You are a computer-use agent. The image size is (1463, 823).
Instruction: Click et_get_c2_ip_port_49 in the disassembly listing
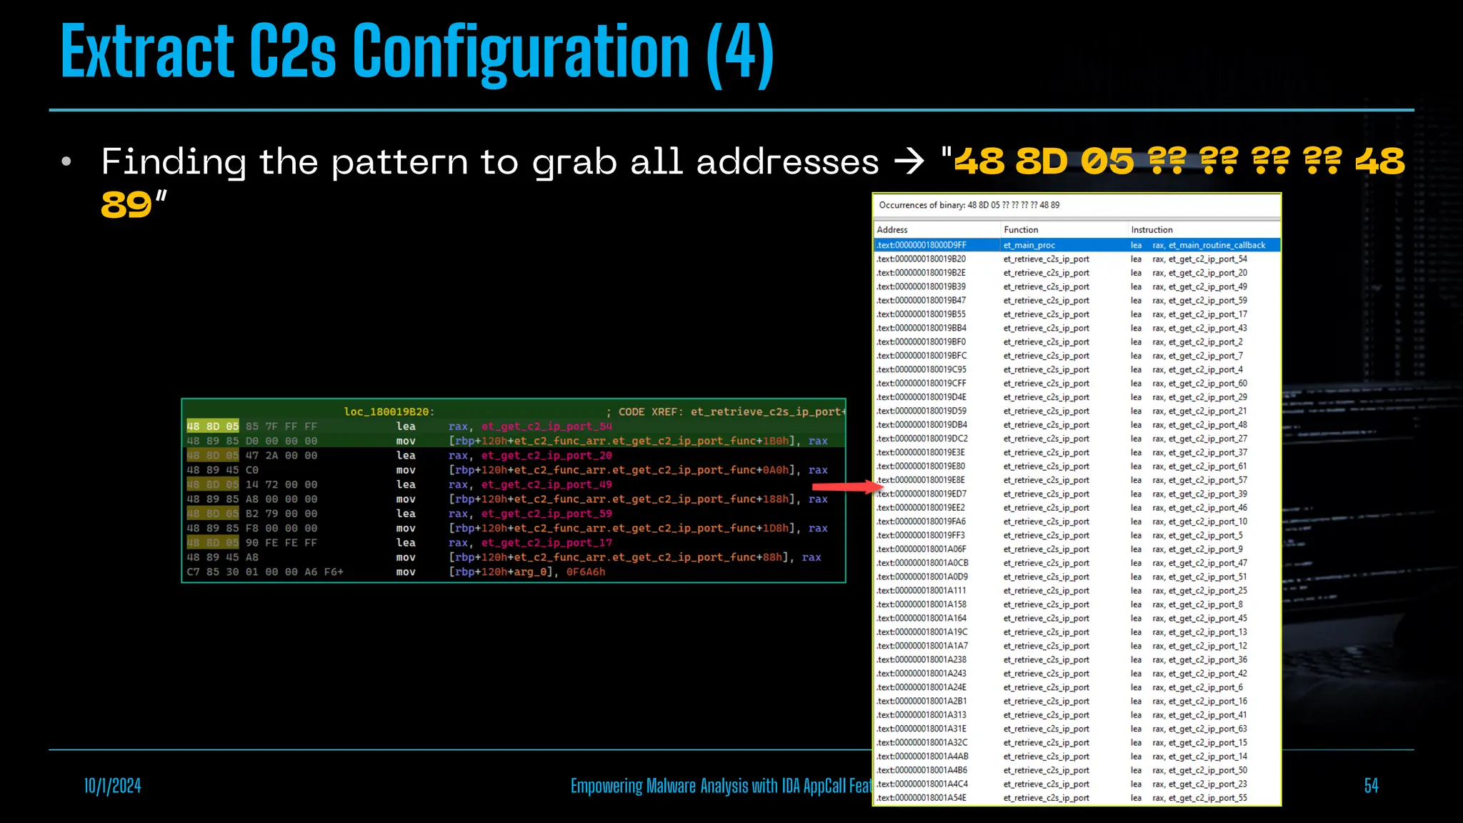(546, 484)
